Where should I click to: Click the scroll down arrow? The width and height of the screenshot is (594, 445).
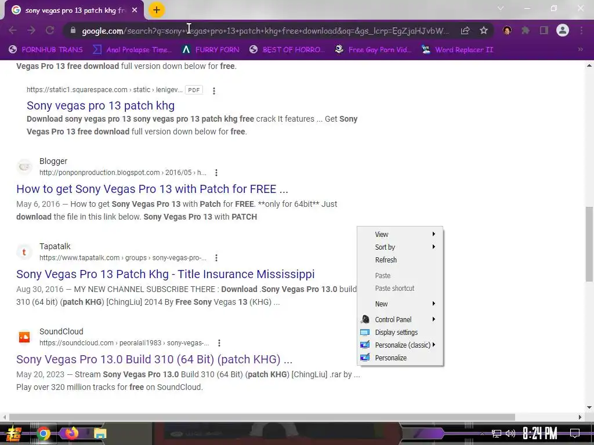[x=589, y=407]
